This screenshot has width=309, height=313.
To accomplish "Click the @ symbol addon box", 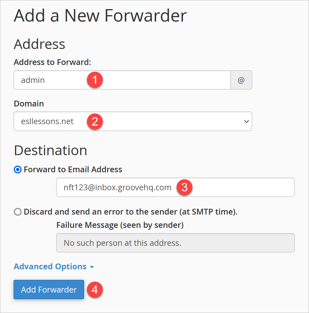I will pos(241,80).
